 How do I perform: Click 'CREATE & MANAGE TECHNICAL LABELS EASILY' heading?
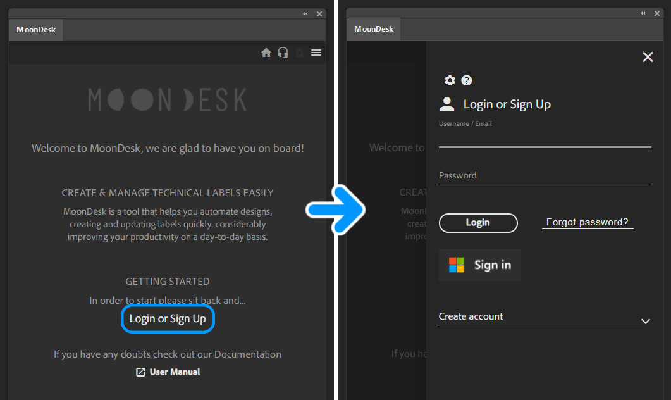(x=168, y=192)
